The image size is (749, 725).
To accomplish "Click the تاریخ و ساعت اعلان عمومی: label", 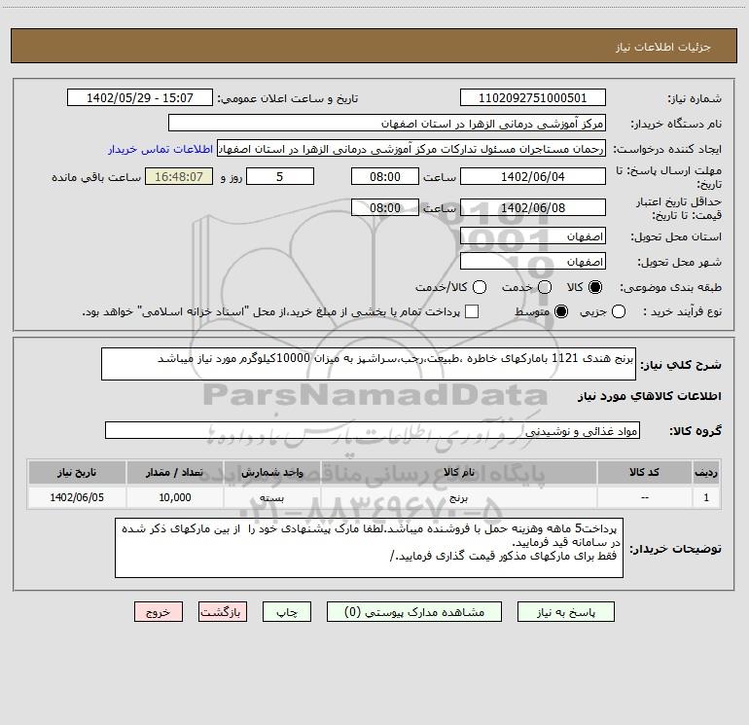I will pos(288,99).
